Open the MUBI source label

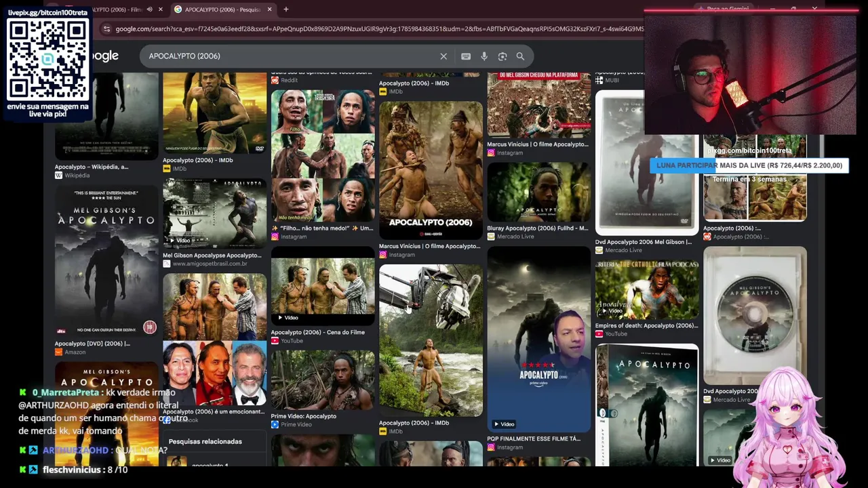click(x=607, y=80)
